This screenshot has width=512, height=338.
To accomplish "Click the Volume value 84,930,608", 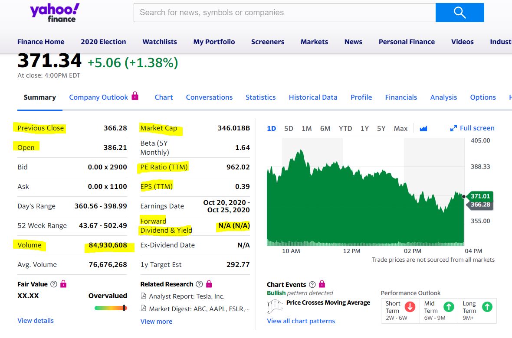I will point(108,245).
